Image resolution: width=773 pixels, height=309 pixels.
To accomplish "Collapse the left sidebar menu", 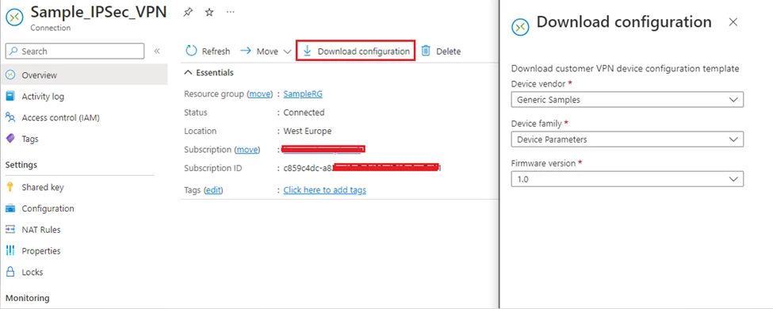I will pos(157,51).
